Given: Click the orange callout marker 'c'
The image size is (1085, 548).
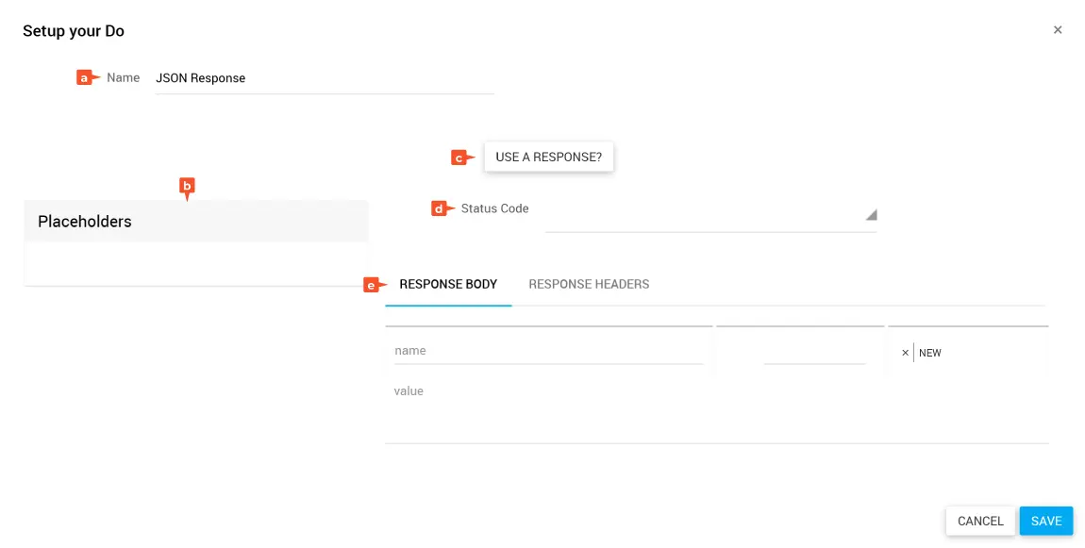Looking at the screenshot, I should [460, 158].
